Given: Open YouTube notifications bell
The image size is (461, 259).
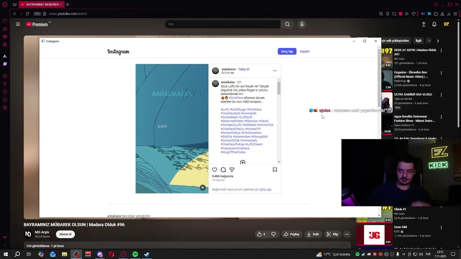Looking at the screenshot, I should pos(434,24).
